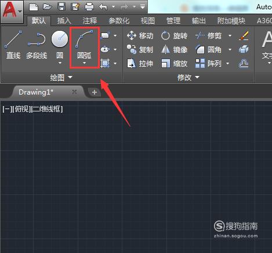The height and width of the screenshot is (253, 272).
Task: Expand the 修剪 trim dropdown arrow
Action: (230, 35)
